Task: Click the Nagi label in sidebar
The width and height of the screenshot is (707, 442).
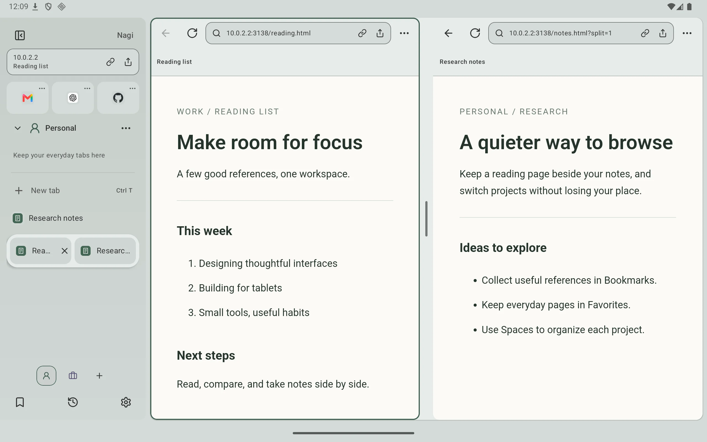Action: click(125, 35)
